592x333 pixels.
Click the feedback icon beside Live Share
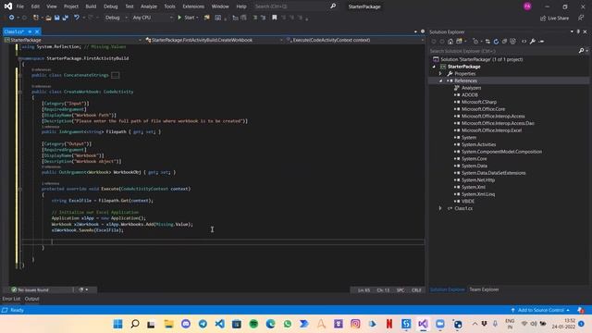(581, 18)
